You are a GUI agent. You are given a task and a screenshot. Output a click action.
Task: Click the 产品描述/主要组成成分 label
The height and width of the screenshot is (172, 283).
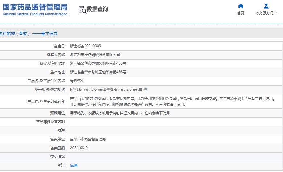[x=46, y=102]
